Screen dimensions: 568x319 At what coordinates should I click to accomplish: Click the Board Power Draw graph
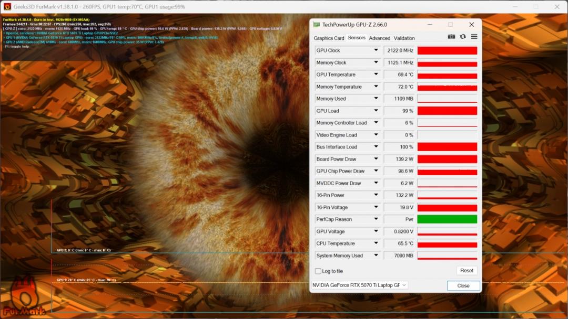pos(447,159)
